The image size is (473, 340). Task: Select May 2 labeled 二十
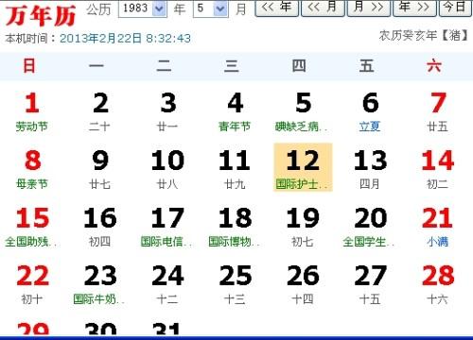[x=100, y=111]
